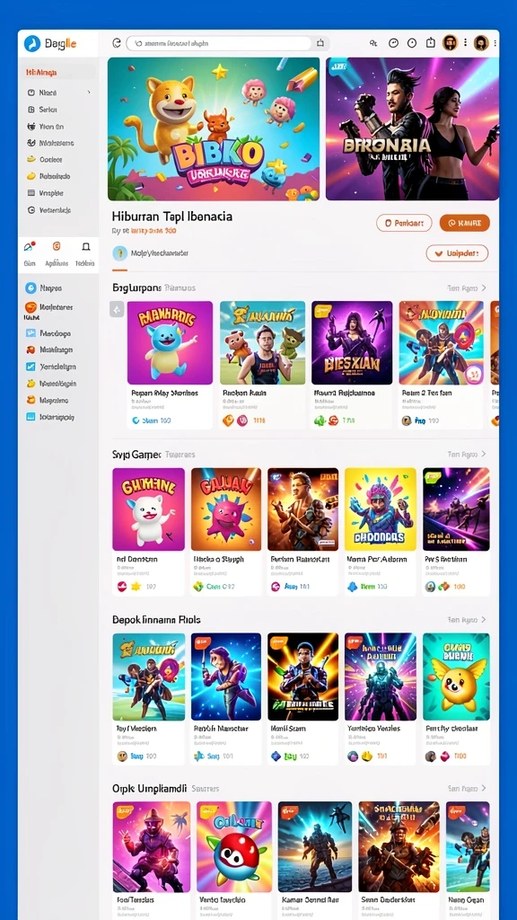517x920 pixels.
Task: Open the yellow Phdondas game card
Action: click(381, 509)
